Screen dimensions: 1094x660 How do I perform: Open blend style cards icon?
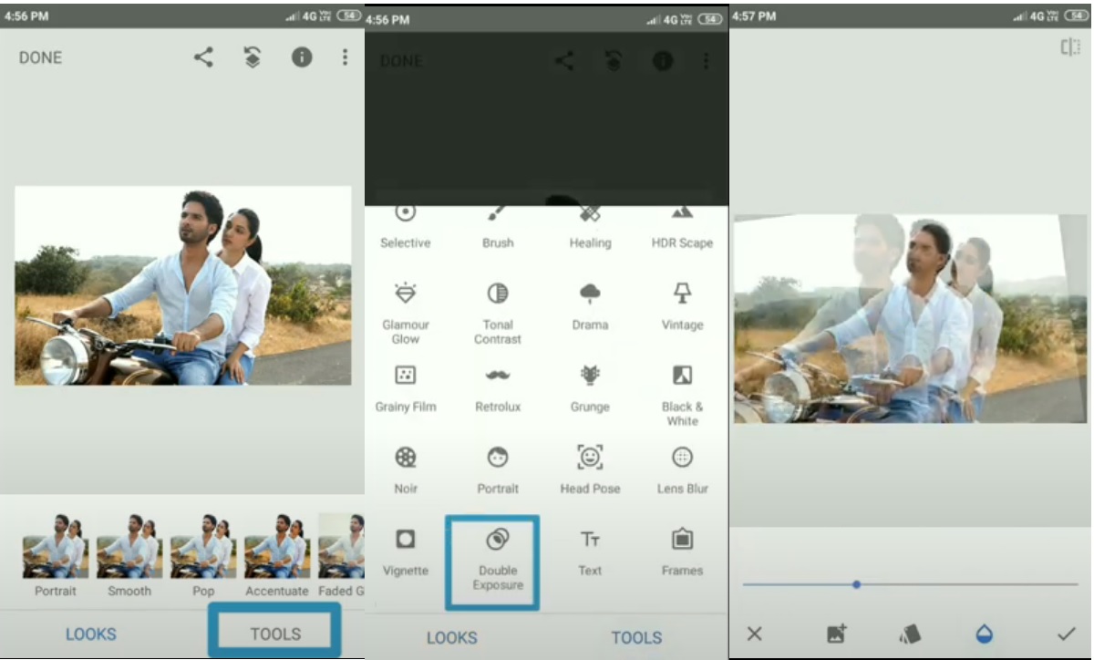910,634
